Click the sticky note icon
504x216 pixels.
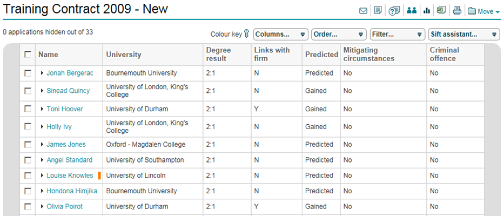pyautogui.click(x=378, y=11)
